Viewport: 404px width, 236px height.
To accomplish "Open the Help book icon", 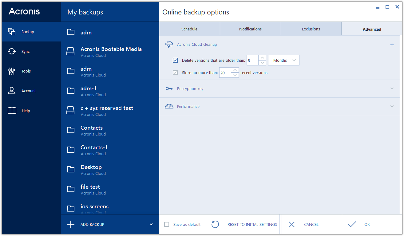I will (12, 111).
